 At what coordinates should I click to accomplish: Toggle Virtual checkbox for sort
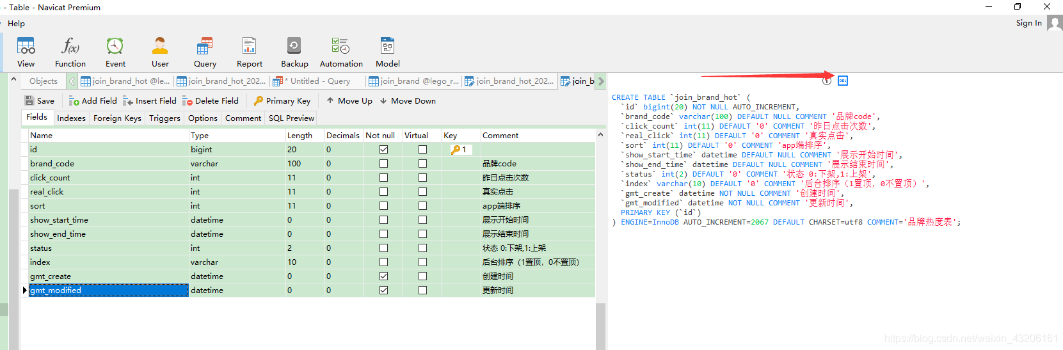point(422,206)
